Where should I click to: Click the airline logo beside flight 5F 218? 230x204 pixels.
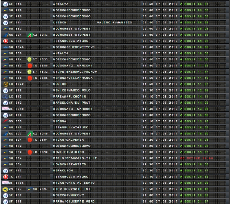(x=5, y=91)
